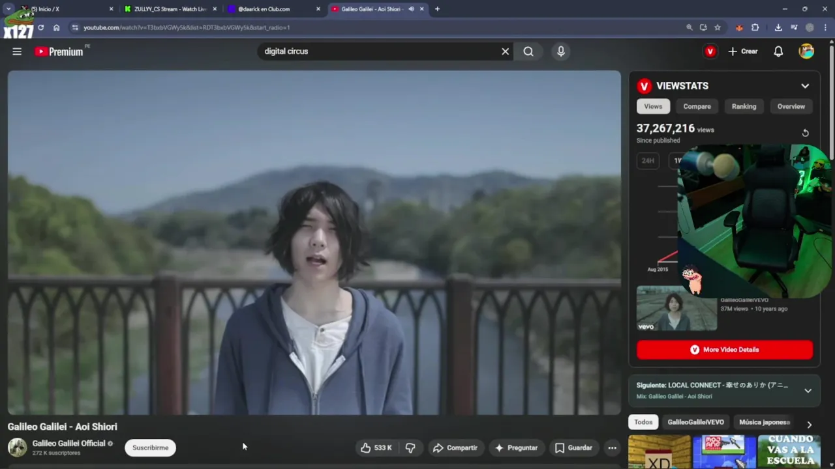Viewport: 835px width, 469px height.
Task: Collapse the ViewStats panel chevron
Action: 805,86
